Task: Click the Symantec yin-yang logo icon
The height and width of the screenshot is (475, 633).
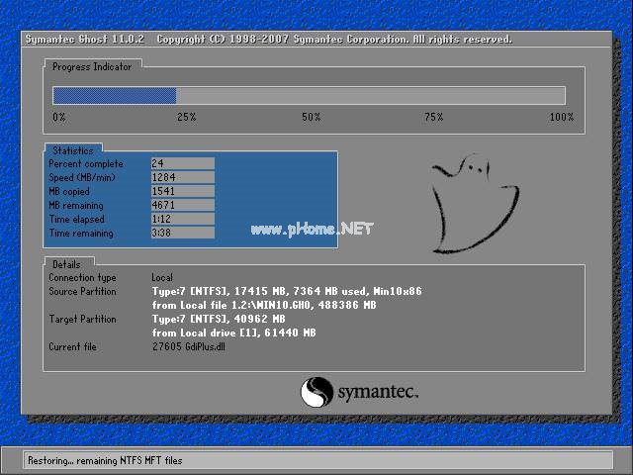Action: pyautogui.click(x=317, y=391)
